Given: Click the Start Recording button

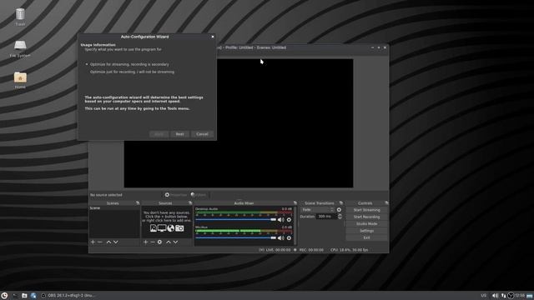Looking at the screenshot, I should tap(366, 217).
